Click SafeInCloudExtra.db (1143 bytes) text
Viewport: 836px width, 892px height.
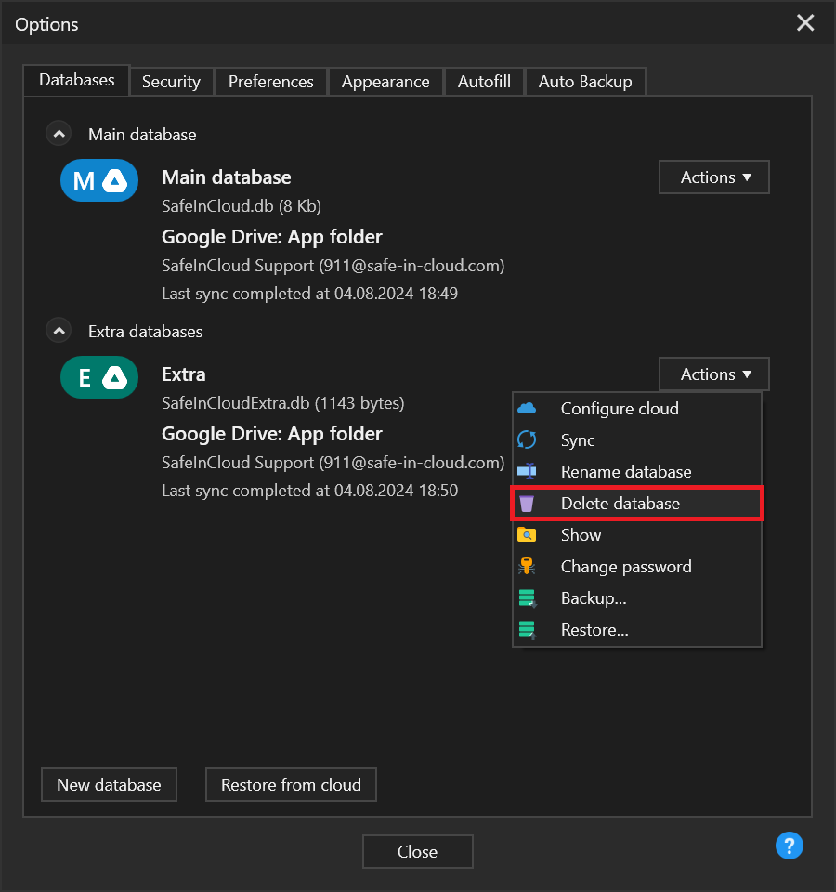pos(283,403)
